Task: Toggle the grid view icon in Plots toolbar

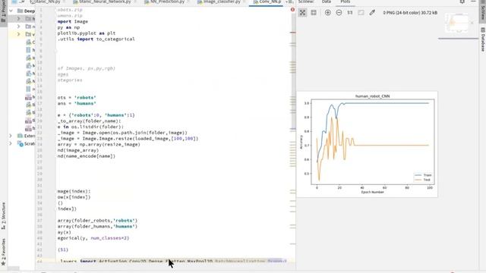Action: [314, 13]
